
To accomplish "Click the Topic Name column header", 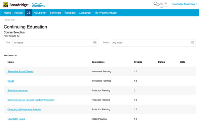I will 98,62.
